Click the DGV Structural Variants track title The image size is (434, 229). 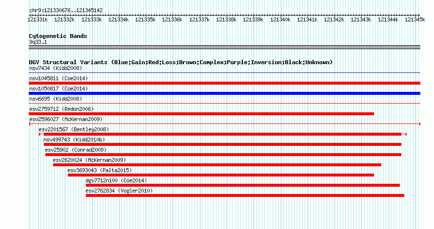click(x=180, y=62)
